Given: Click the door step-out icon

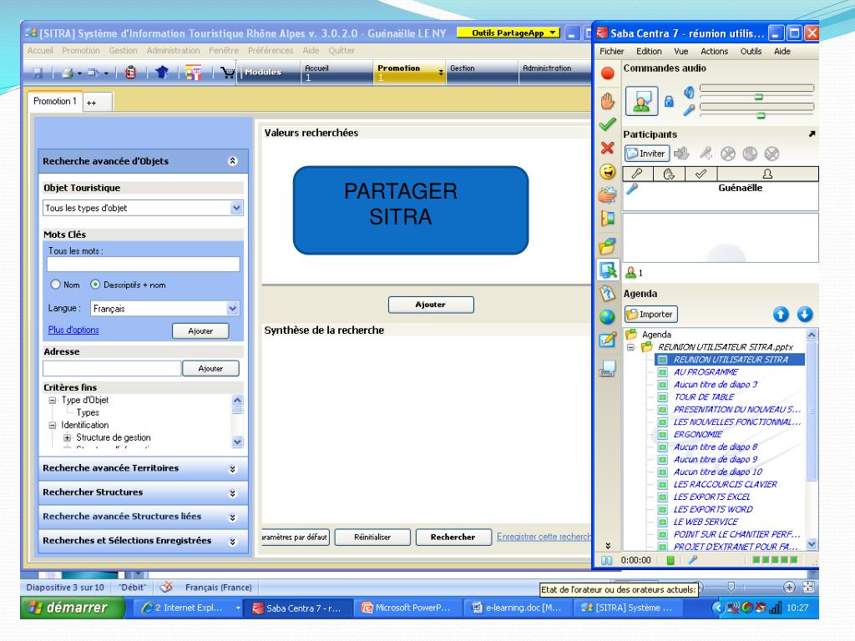Looking at the screenshot, I should click(608, 219).
